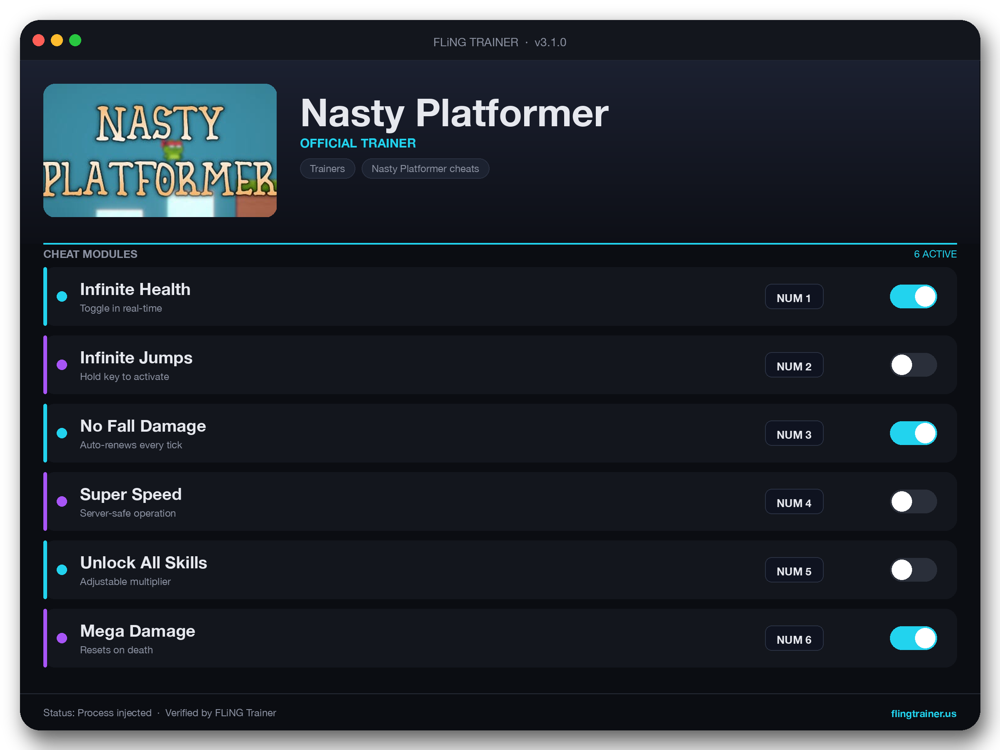Select the NUM 4 hotkey badge

(794, 501)
